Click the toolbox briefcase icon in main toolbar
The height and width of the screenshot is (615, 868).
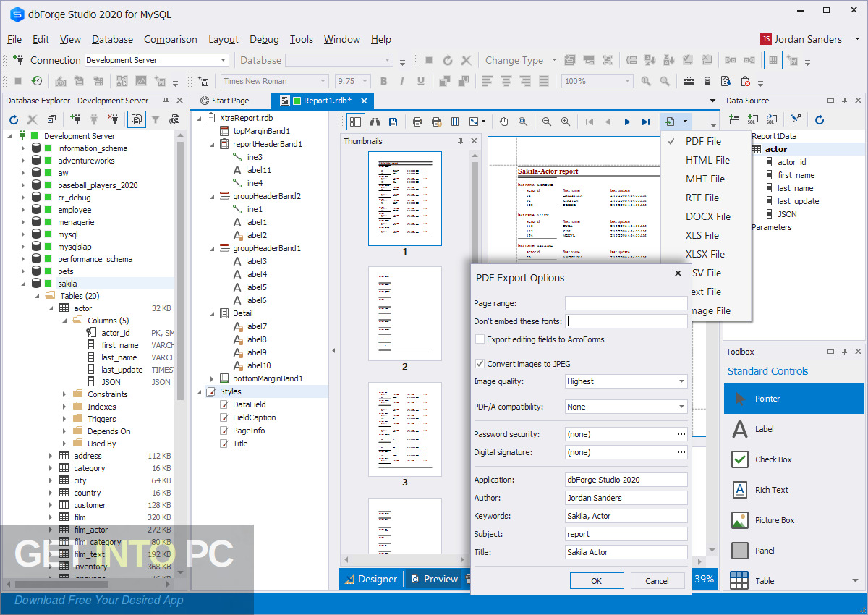(689, 81)
